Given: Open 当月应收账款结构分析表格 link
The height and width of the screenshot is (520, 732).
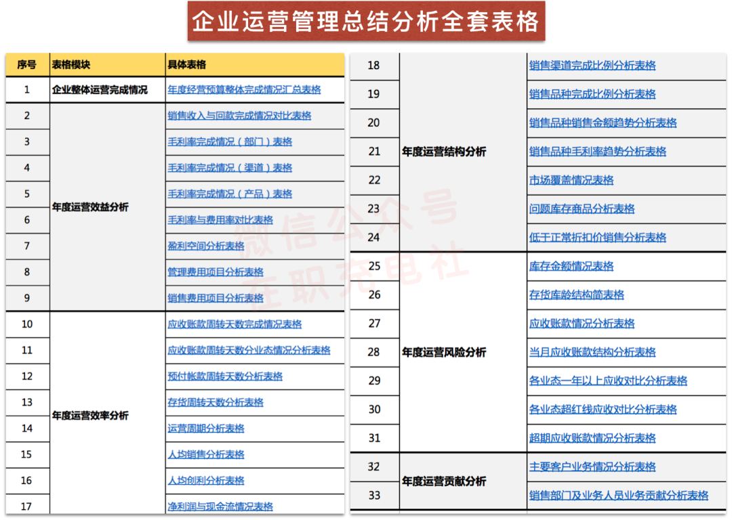Looking at the screenshot, I should pos(592,352).
